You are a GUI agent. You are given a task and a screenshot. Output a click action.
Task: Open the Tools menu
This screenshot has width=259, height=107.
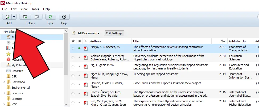point(35,9)
